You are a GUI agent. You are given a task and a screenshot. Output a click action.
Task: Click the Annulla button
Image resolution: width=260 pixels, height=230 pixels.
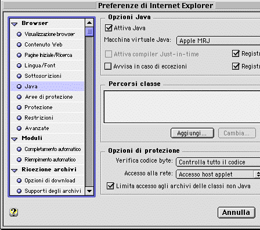coord(236,213)
